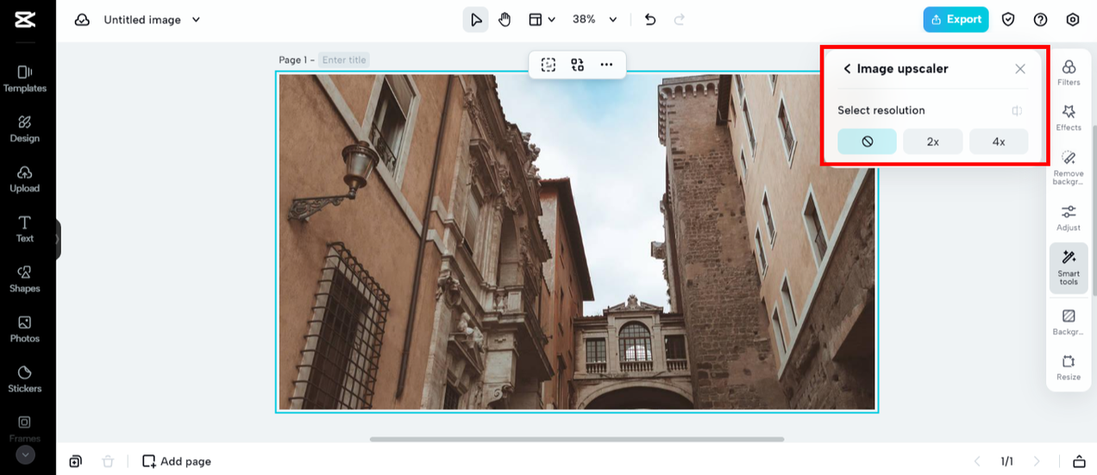Viewport: 1097px width, 475px height.
Task: Click the Select resolution label
Action: (881, 110)
